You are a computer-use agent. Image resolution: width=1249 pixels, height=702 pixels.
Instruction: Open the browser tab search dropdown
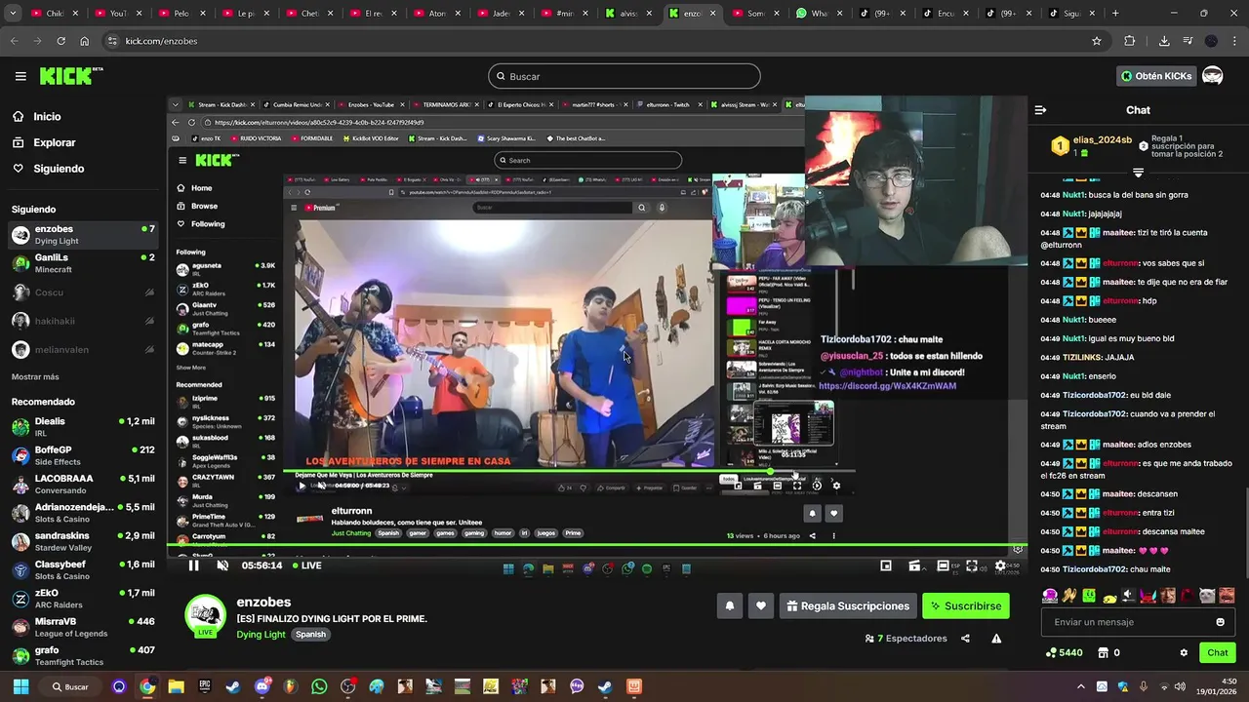(x=14, y=14)
